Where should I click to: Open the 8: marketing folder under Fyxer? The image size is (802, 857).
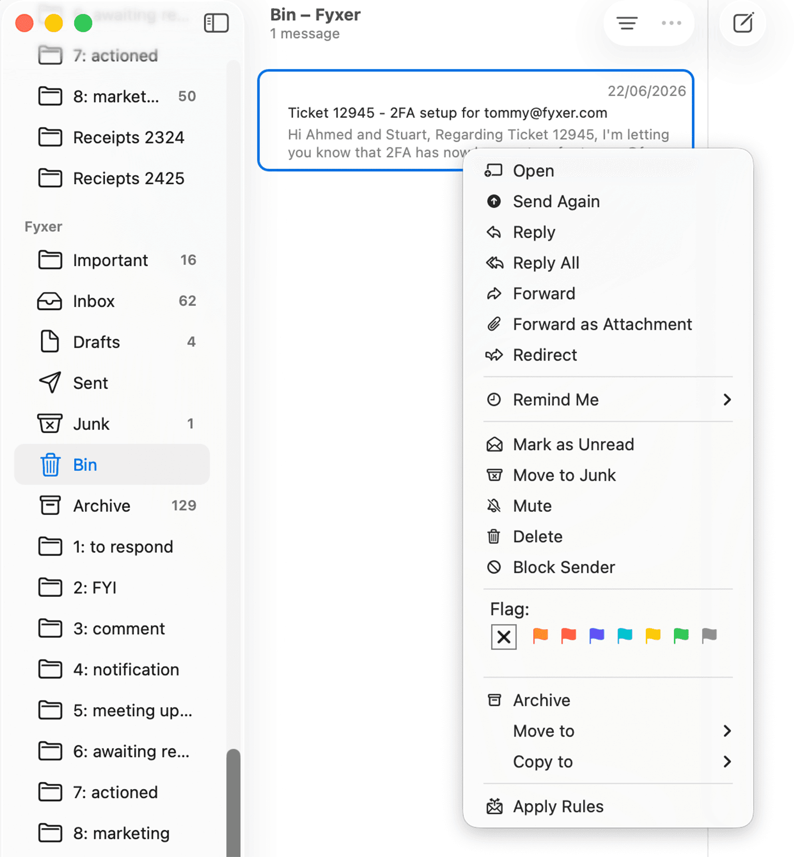(x=112, y=833)
